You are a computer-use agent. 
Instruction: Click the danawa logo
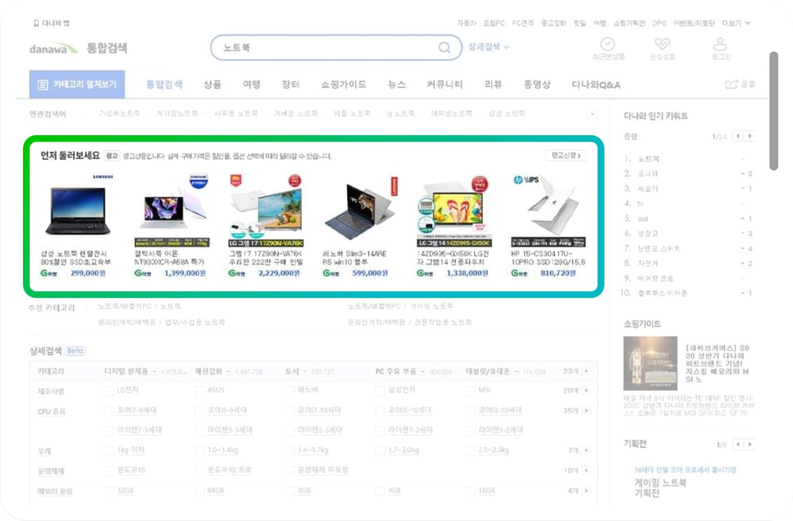pyautogui.click(x=54, y=48)
